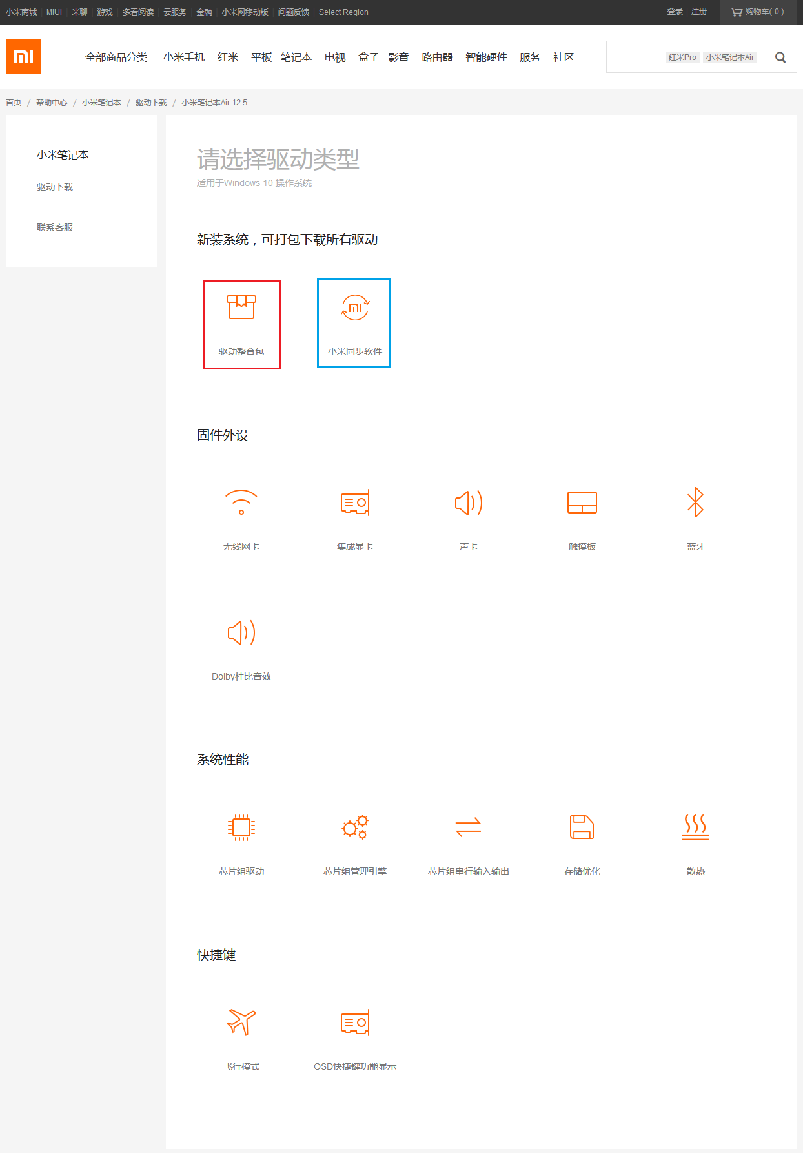The width and height of the screenshot is (803, 1153).
Task: Open the 触摸板 touchpad driver icon
Action: point(582,503)
